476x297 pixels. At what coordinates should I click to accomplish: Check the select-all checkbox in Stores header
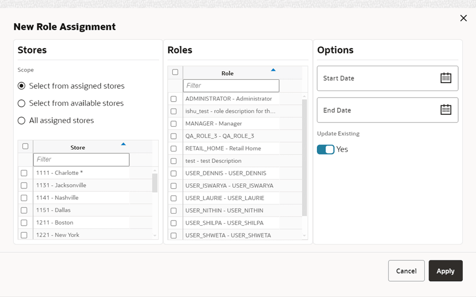pyautogui.click(x=24, y=145)
